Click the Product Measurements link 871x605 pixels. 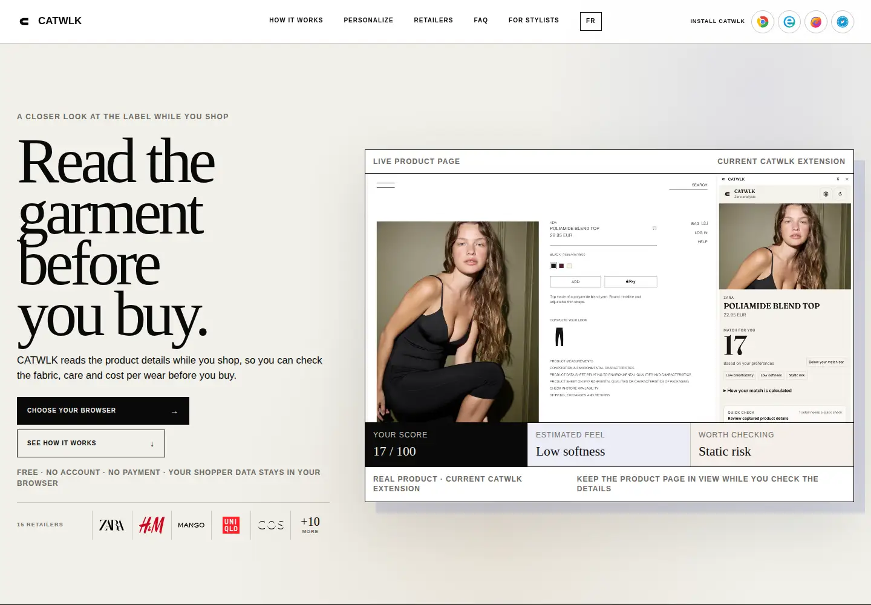tap(572, 361)
